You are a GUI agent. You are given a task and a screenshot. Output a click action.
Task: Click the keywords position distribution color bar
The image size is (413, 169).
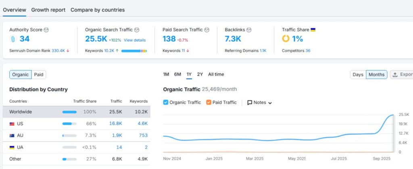[134, 51]
